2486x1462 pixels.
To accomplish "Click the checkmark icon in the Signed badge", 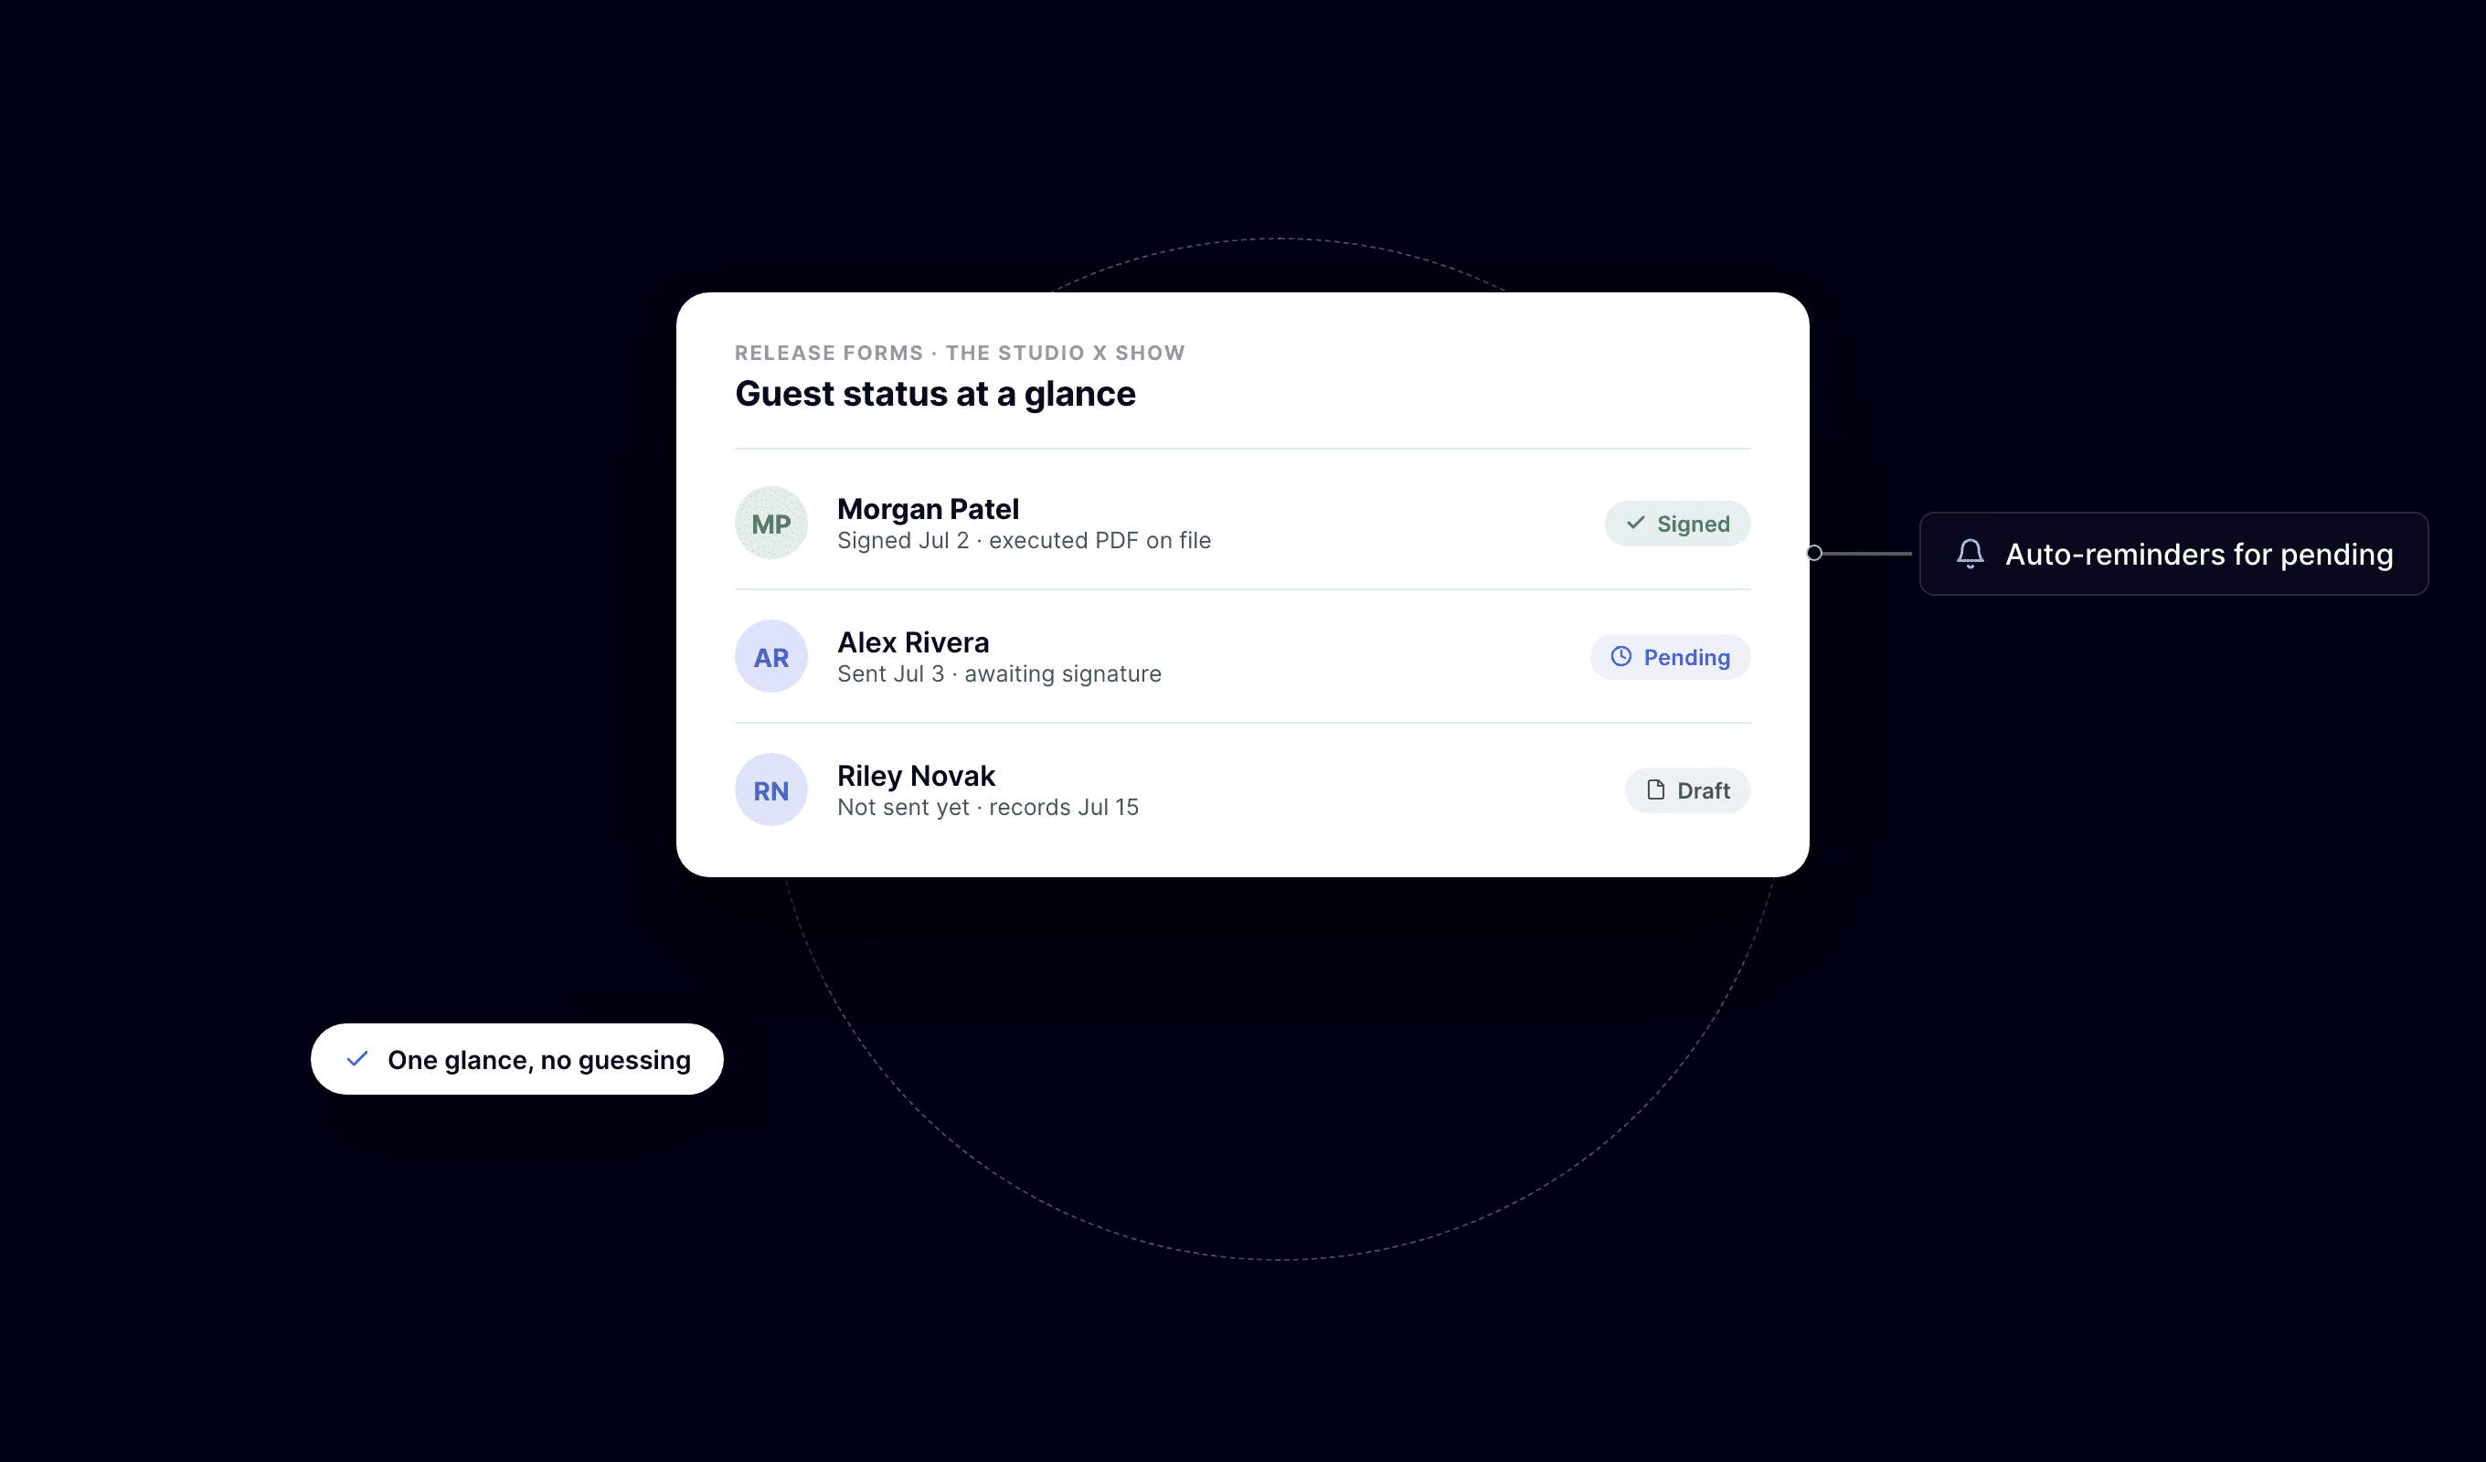I will coord(1635,523).
